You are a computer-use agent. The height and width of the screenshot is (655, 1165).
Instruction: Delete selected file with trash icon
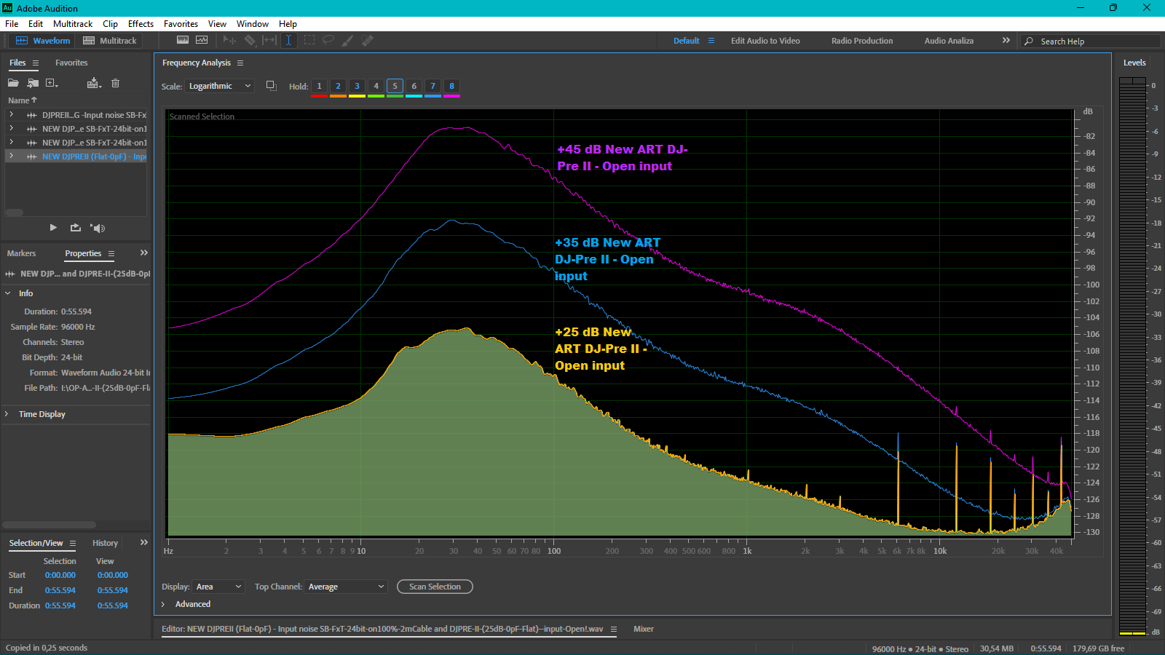[x=115, y=83]
